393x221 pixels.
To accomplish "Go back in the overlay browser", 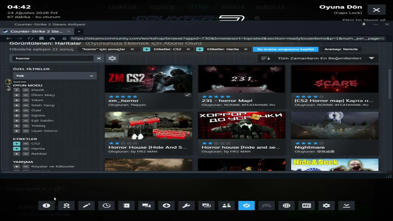I will tap(9, 39).
